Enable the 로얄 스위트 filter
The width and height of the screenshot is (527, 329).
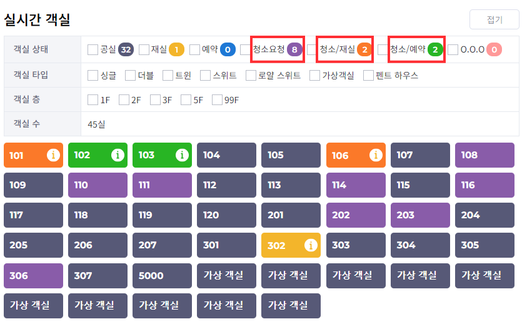[251, 75]
